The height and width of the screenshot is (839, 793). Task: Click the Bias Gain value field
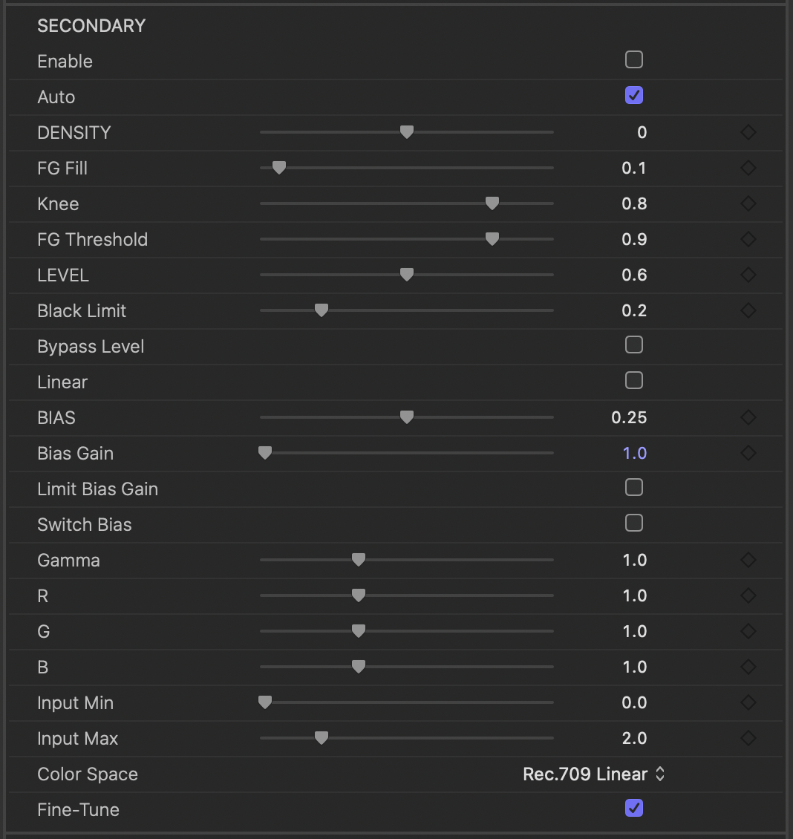point(634,454)
